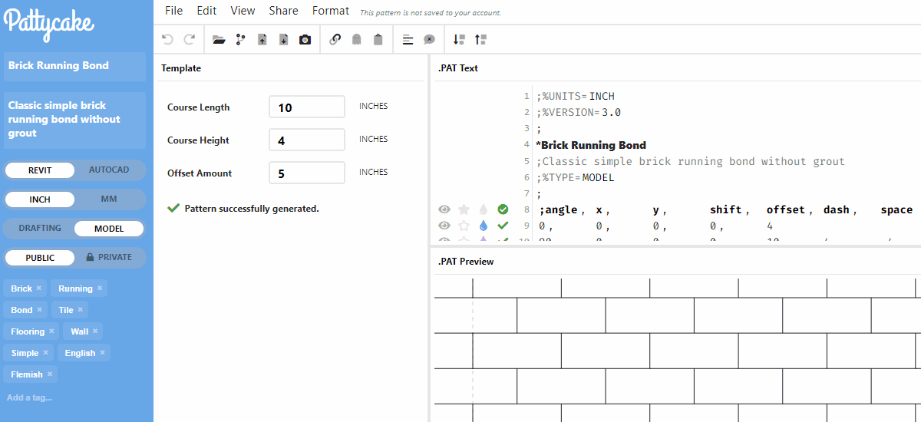Remove the English tag
The image size is (921, 422).
[102, 353]
